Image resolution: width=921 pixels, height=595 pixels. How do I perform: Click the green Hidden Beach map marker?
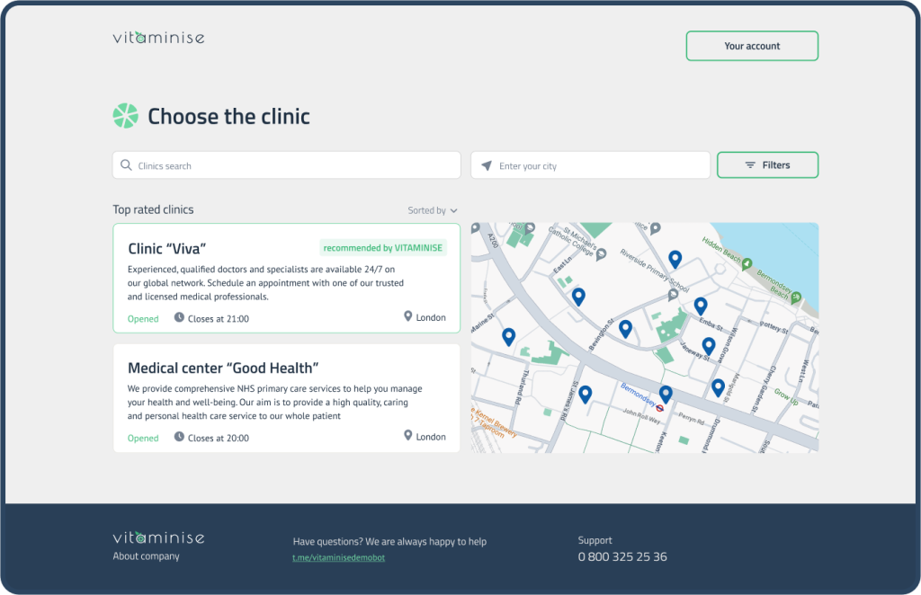pos(747,264)
